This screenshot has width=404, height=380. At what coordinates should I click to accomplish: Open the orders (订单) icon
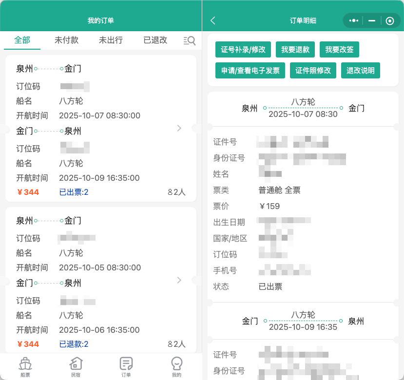coord(126,366)
